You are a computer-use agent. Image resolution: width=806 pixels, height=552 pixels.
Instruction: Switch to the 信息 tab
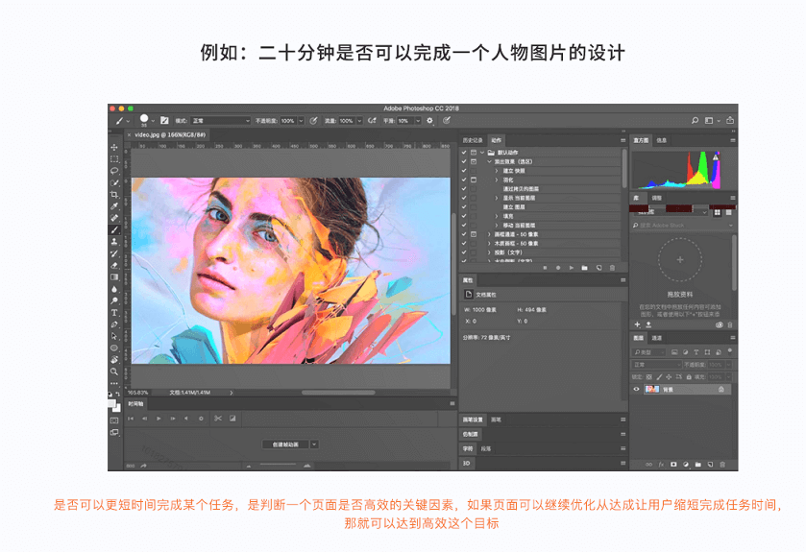point(662,140)
